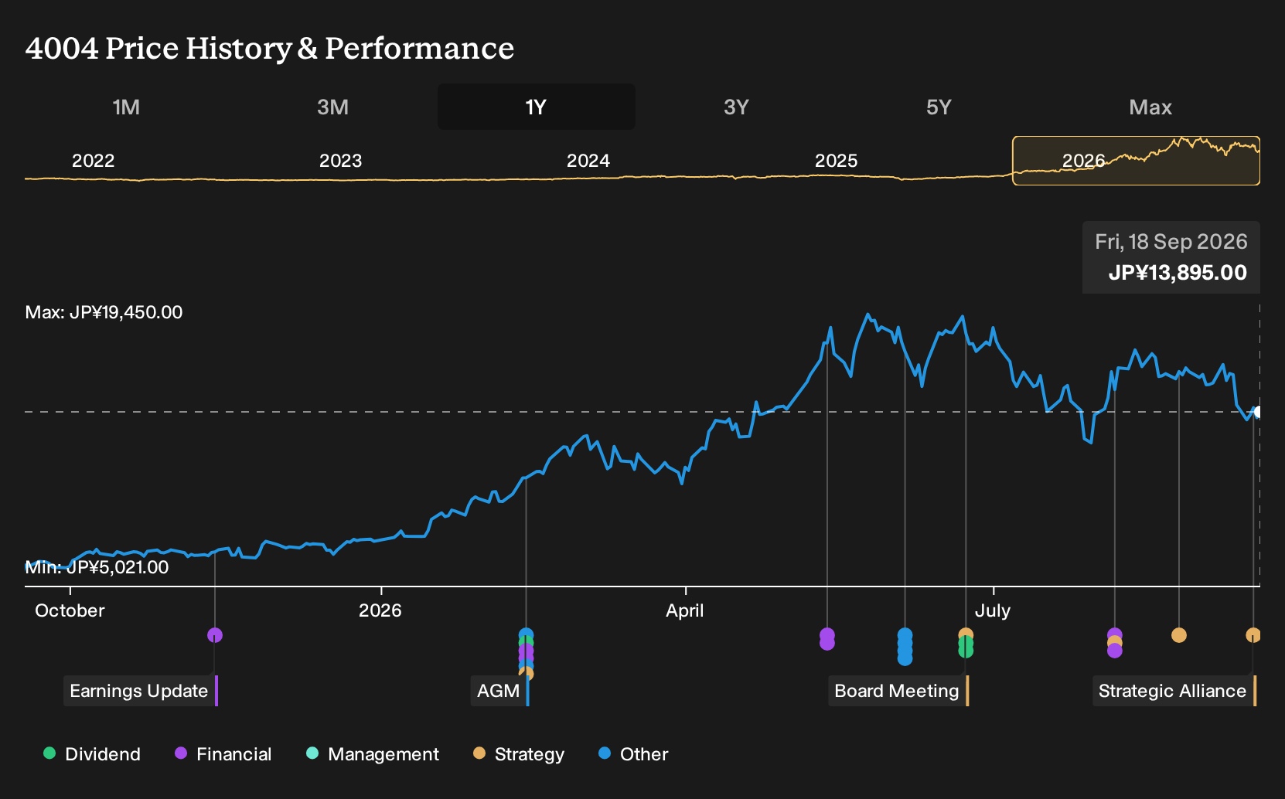
Task: Click blue Other marker stack before July
Action: [x=905, y=647]
